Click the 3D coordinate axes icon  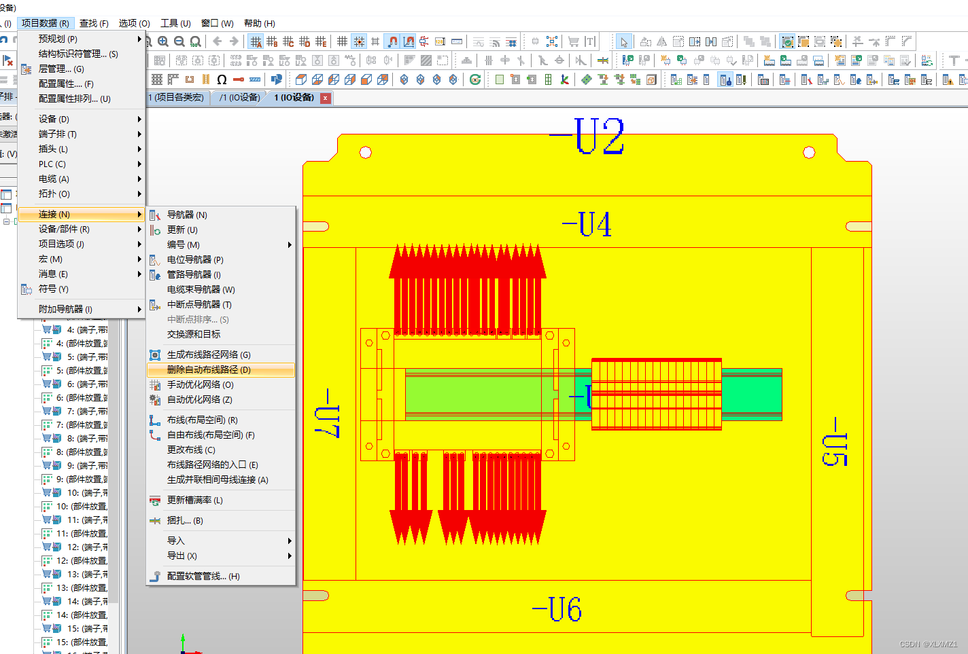564,79
